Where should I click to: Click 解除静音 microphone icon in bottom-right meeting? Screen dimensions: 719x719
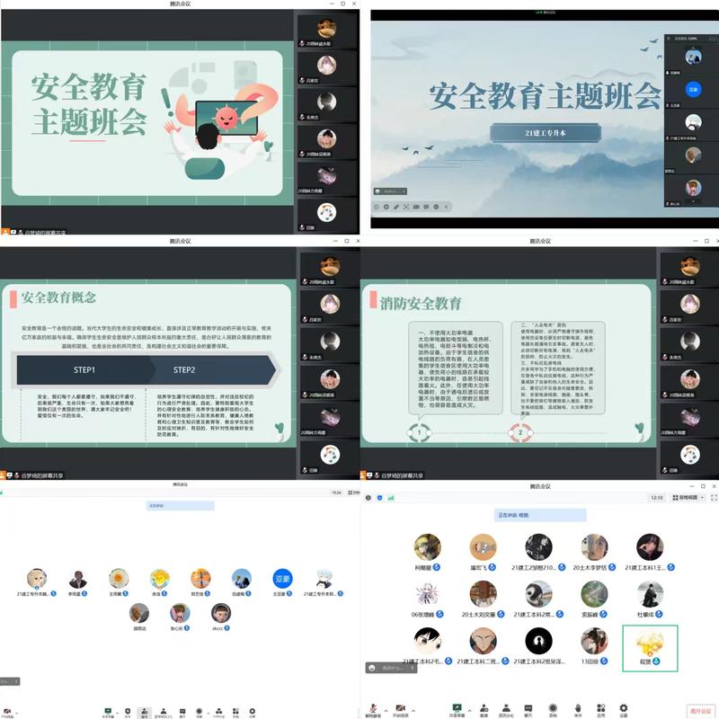point(372,708)
